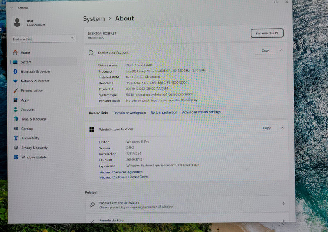Click the Privacy & security shield icon

[x=16, y=148]
